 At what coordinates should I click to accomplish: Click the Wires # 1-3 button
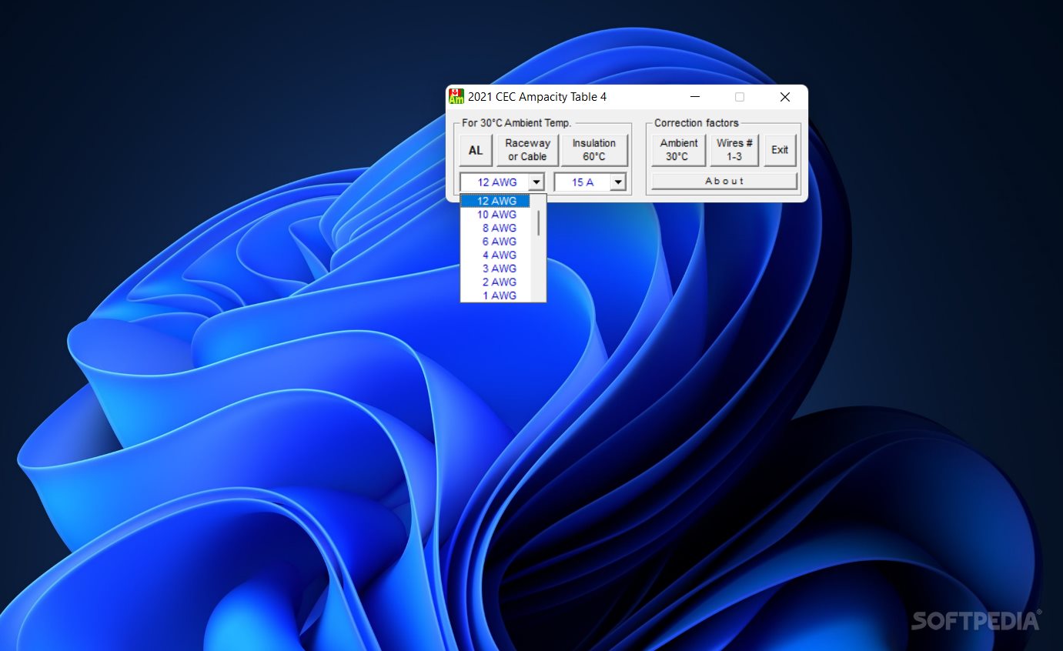pyautogui.click(x=734, y=150)
